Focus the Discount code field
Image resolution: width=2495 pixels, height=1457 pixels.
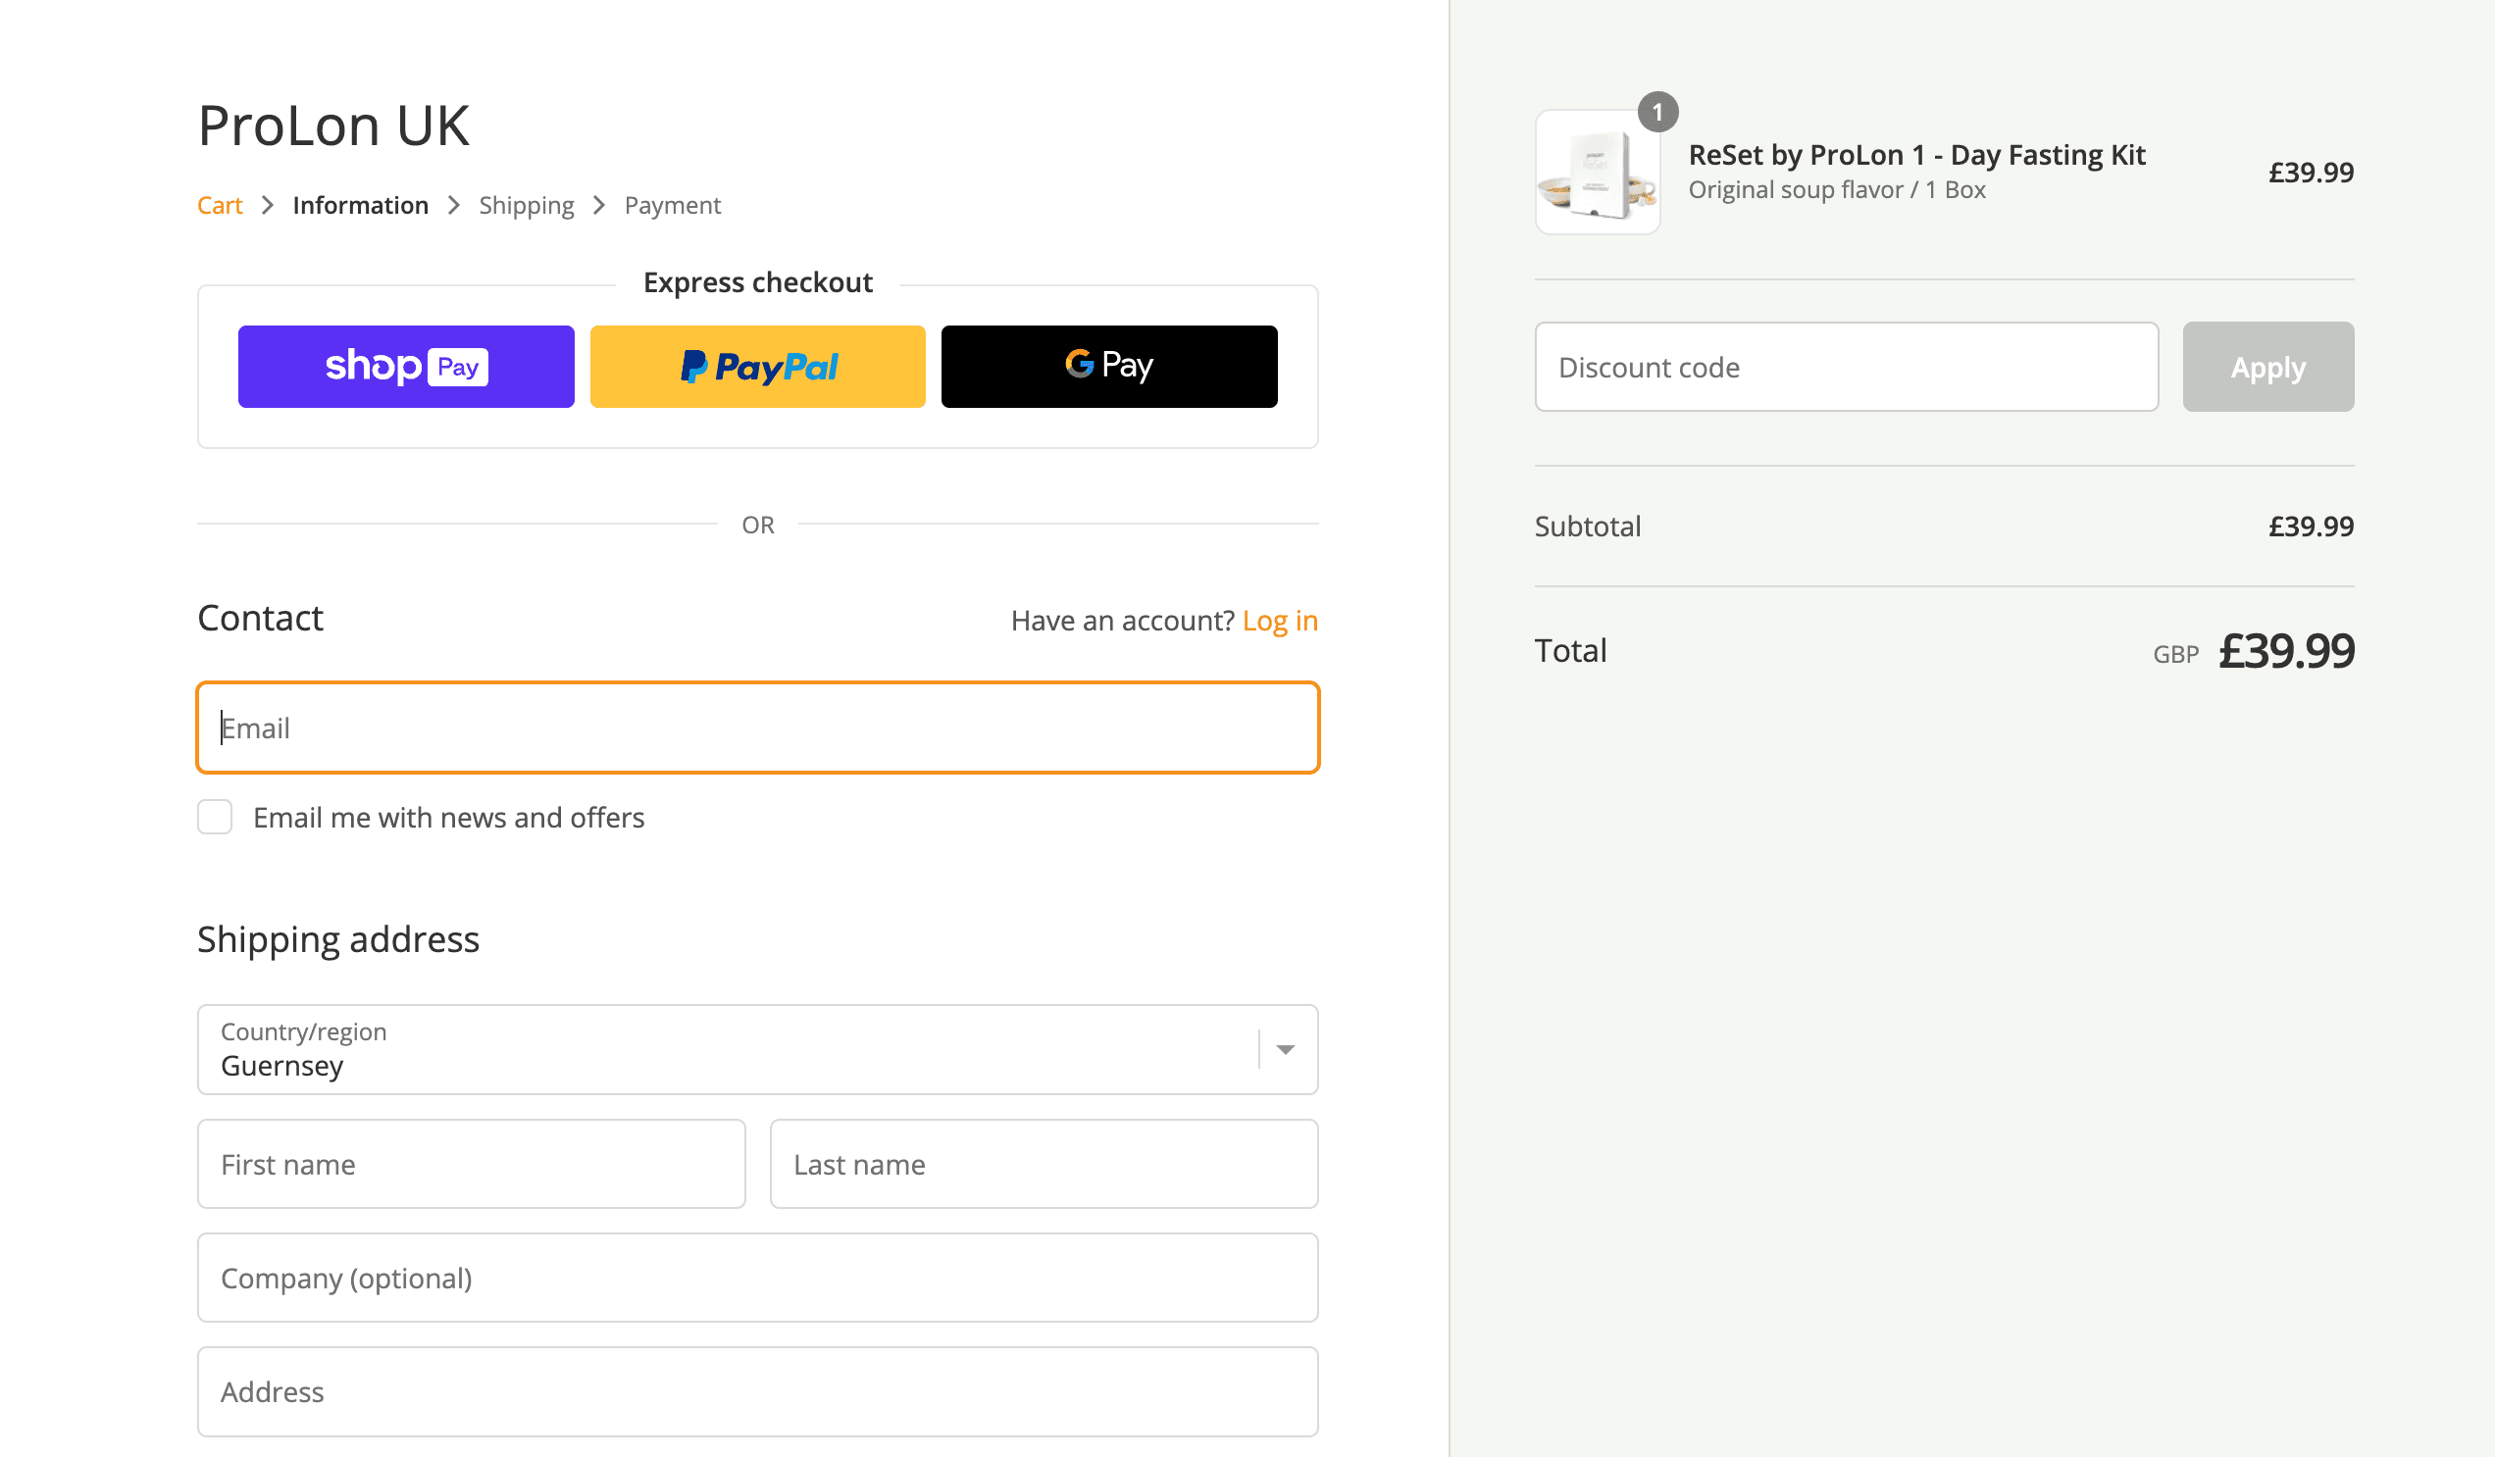[1846, 367]
